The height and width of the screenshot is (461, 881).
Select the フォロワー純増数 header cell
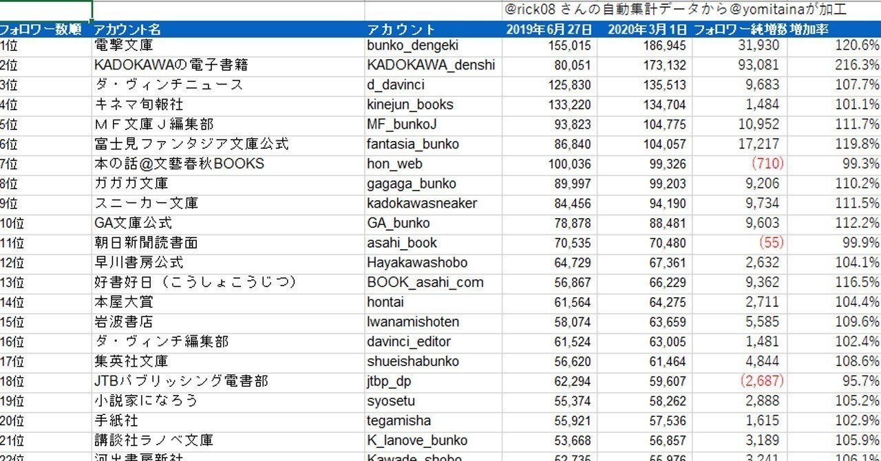point(739,30)
